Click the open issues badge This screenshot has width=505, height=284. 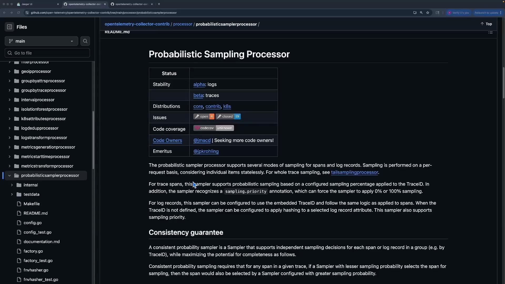click(204, 116)
